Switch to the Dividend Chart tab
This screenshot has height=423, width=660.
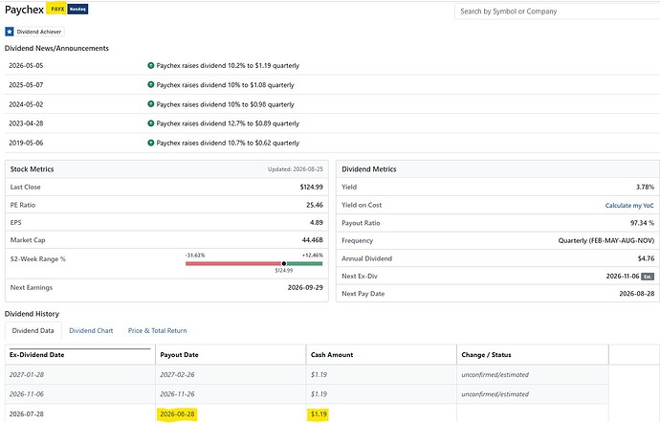[91, 331]
